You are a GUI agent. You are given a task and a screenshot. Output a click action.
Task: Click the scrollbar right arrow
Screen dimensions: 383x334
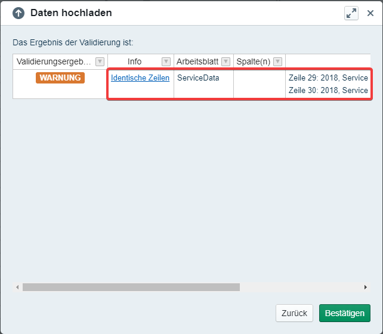coord(366,287)
